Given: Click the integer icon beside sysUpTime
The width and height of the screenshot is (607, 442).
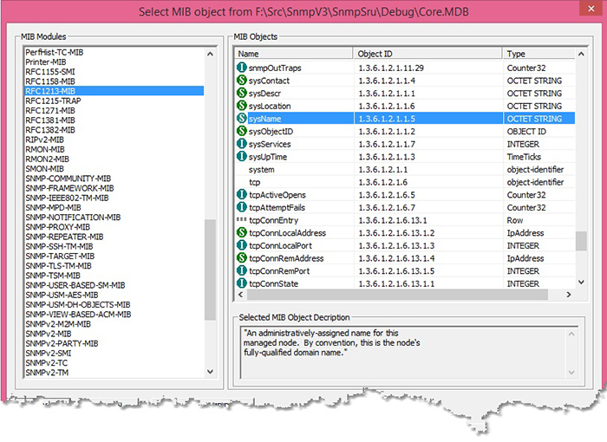Looking at the screenshot, I should pos(242,156).
